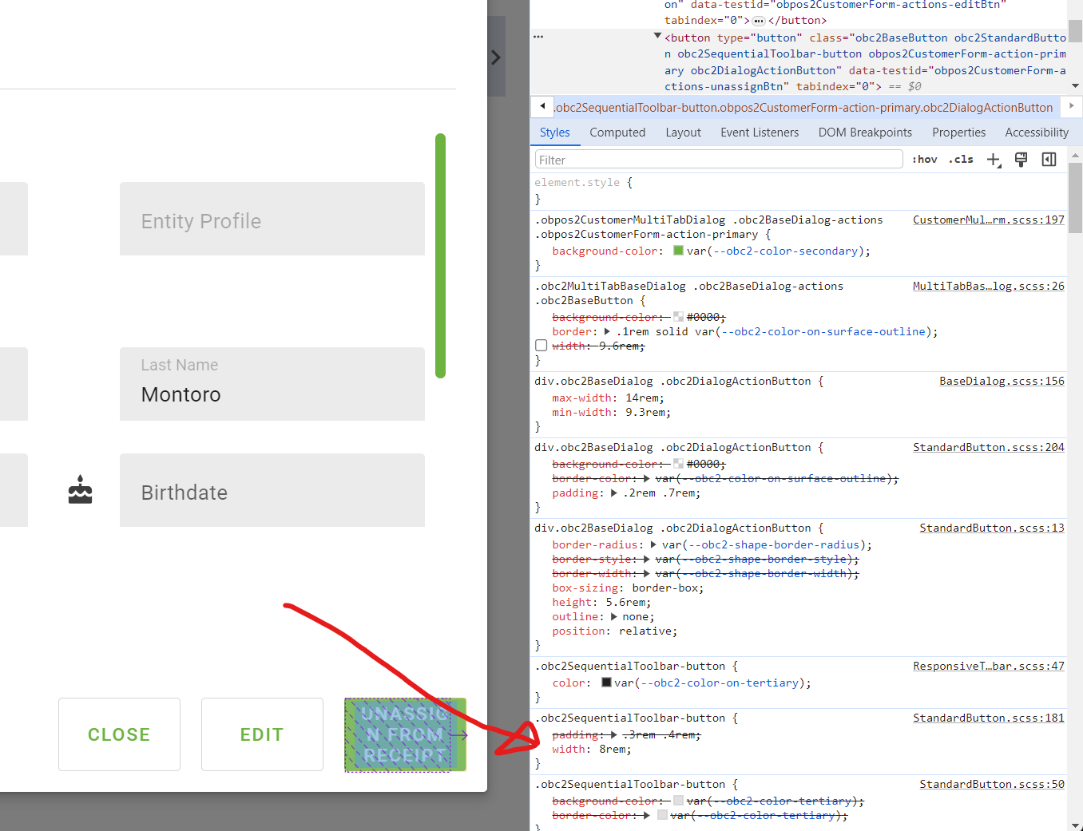
Task: Focus the styles Filter input box
Action: tap(718, 160)
